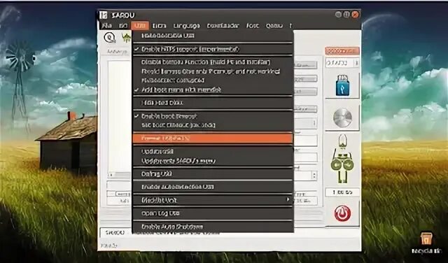Select Enable Auto Shutdown entry
448x263 pixels.
point(213,227)
